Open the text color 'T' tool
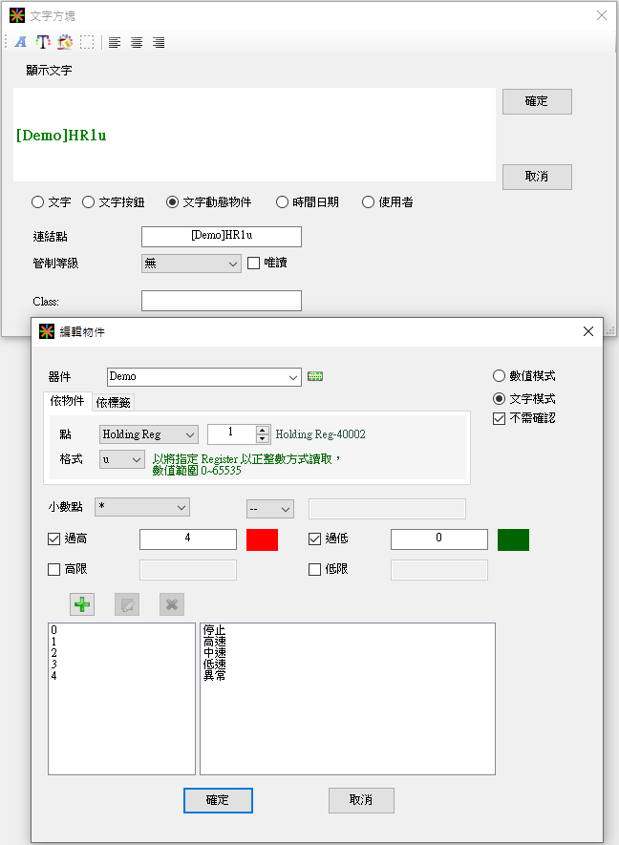This screenshot has width=619, height=845. tap(42, 42)
